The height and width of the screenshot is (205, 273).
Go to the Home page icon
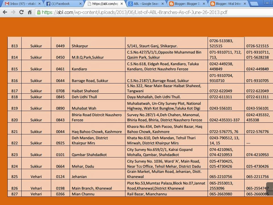pos(30,12)
